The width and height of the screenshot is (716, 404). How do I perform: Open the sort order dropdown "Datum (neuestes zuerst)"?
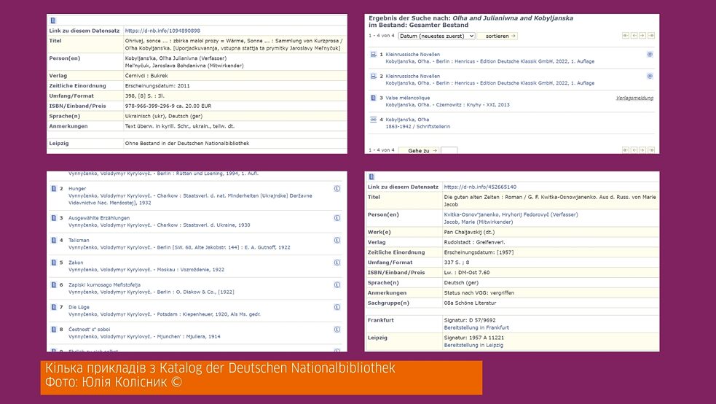coord(436,36)
